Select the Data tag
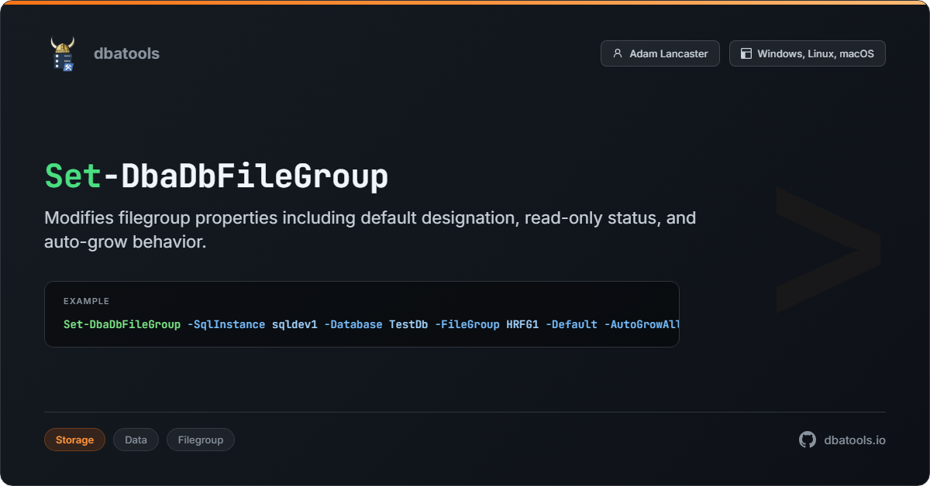This screenshot has height=486, width=930. pos(136,440)
